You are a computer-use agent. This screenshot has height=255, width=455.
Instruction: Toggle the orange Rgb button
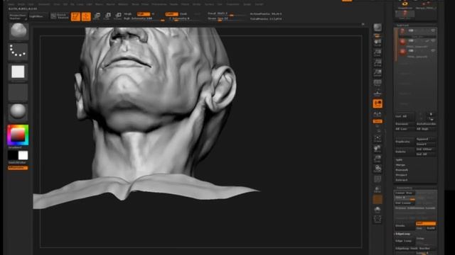[x=144, y=14]
